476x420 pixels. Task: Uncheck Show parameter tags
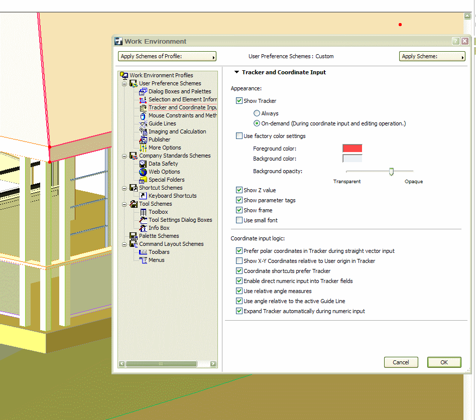pyautogui.click(x=240, y=200)
